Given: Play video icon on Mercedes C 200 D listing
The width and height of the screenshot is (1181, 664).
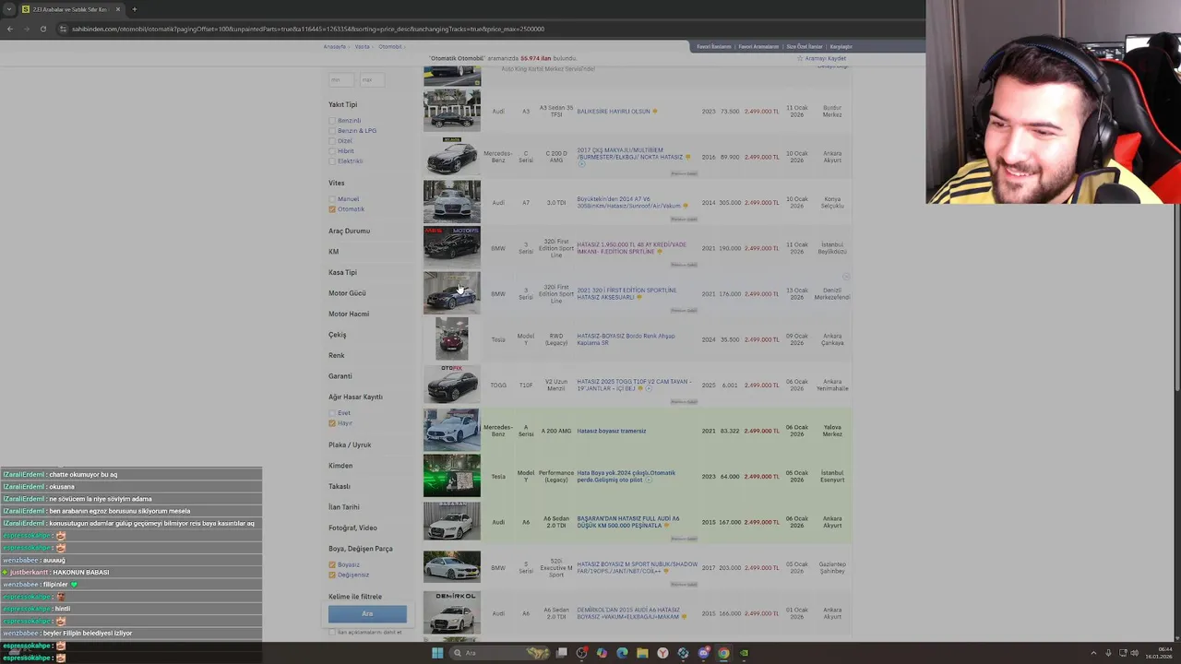Looking at the screenshot, I should point(581,164).
